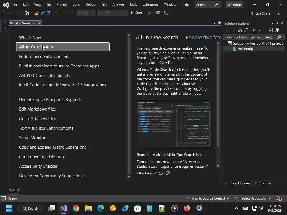Viewport: 287px width, 215px height.
Task: Click the document well settings gear icon
Action: pyautogui.click(x=219, y=23)
